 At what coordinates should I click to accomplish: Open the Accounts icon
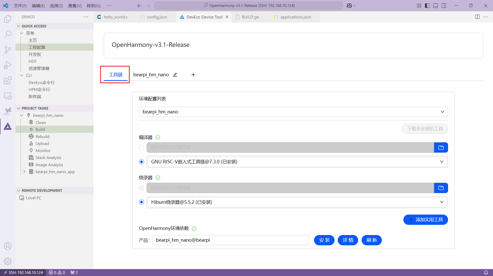(8, 246)
